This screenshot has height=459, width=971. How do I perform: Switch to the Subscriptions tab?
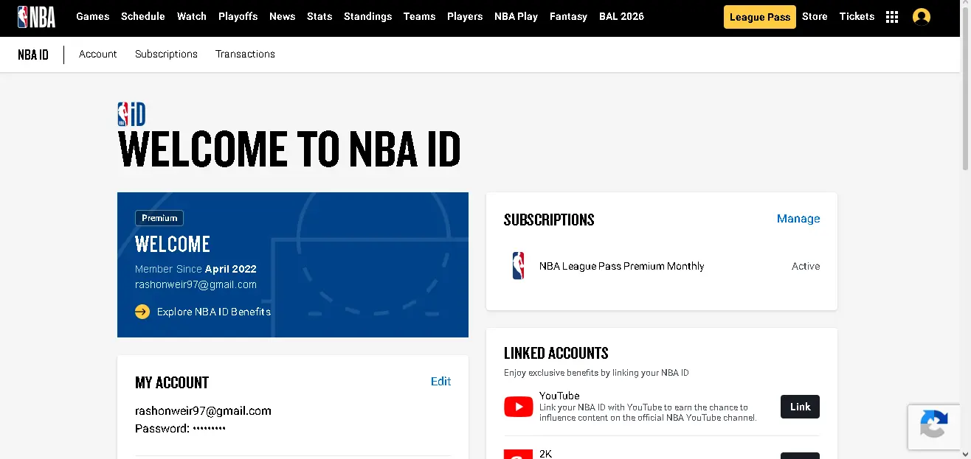(x=166, y=54)
